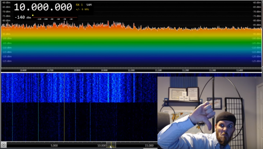Click the -60 dBm label on left scale

point(6,3)
